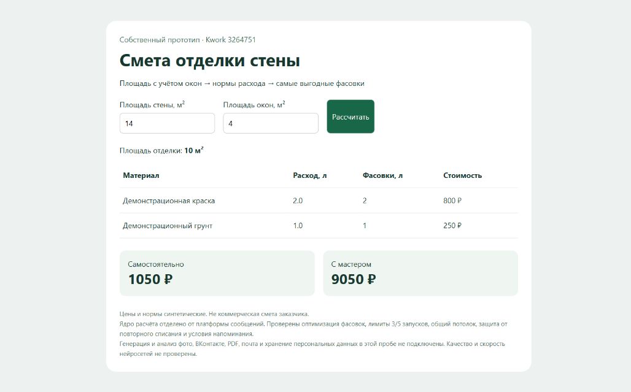Viewport: 631px width, 392px height.
Task: Click the фасовка value in the краска row
Action: (365, 201)
